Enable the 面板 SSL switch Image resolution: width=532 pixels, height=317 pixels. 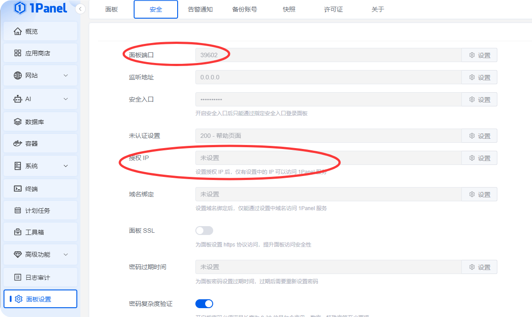pyautogui.click(x=204, y=231)
